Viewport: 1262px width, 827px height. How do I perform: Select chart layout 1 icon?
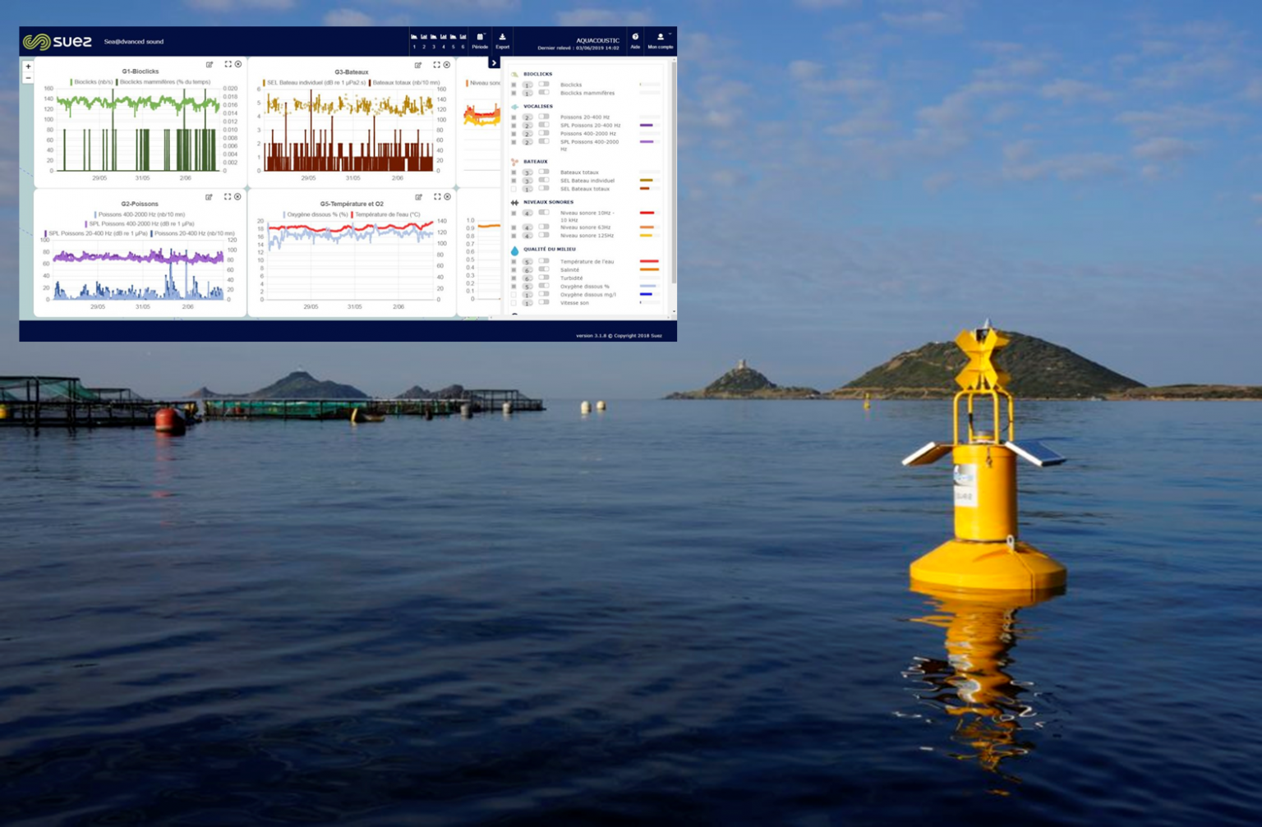click(414, 38)
